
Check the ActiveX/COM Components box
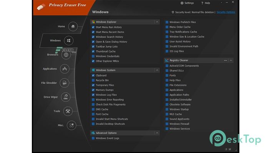[x=167, y=66]
